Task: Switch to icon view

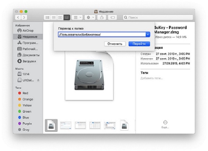Action: click(x=47, y=17)
